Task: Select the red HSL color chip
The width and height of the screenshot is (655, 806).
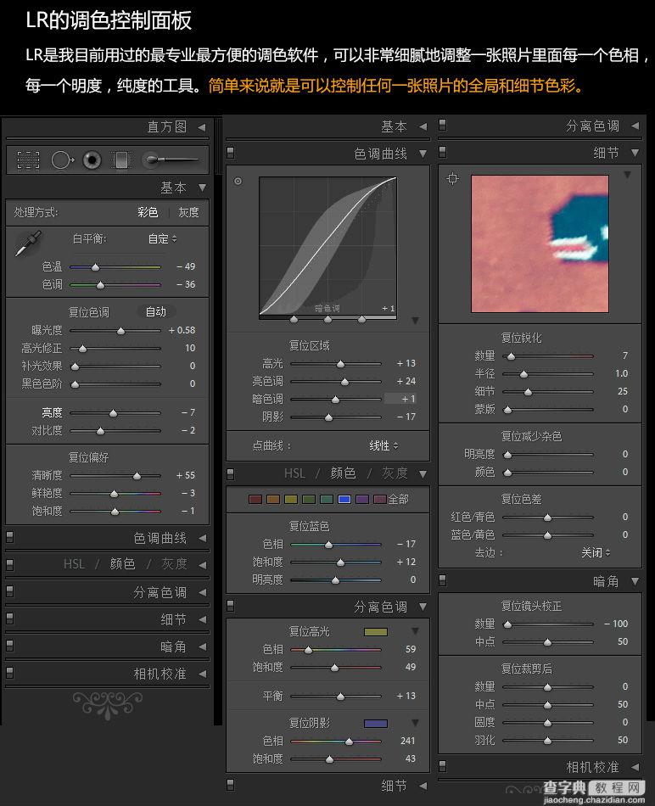Action: point(255,499)
